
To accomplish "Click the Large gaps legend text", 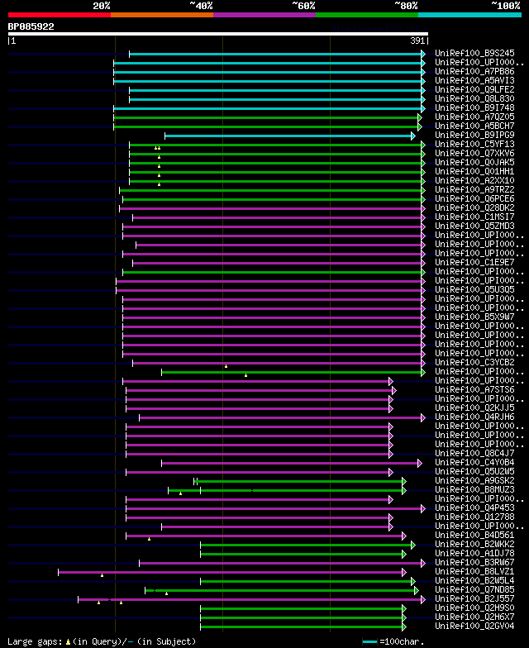I will pos(36,641).
